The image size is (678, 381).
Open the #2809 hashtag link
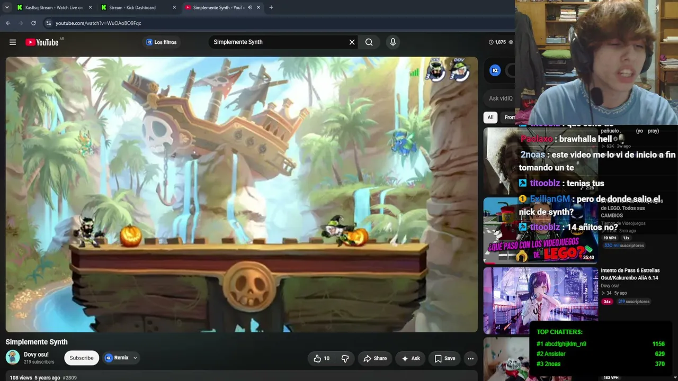(70, 378)
